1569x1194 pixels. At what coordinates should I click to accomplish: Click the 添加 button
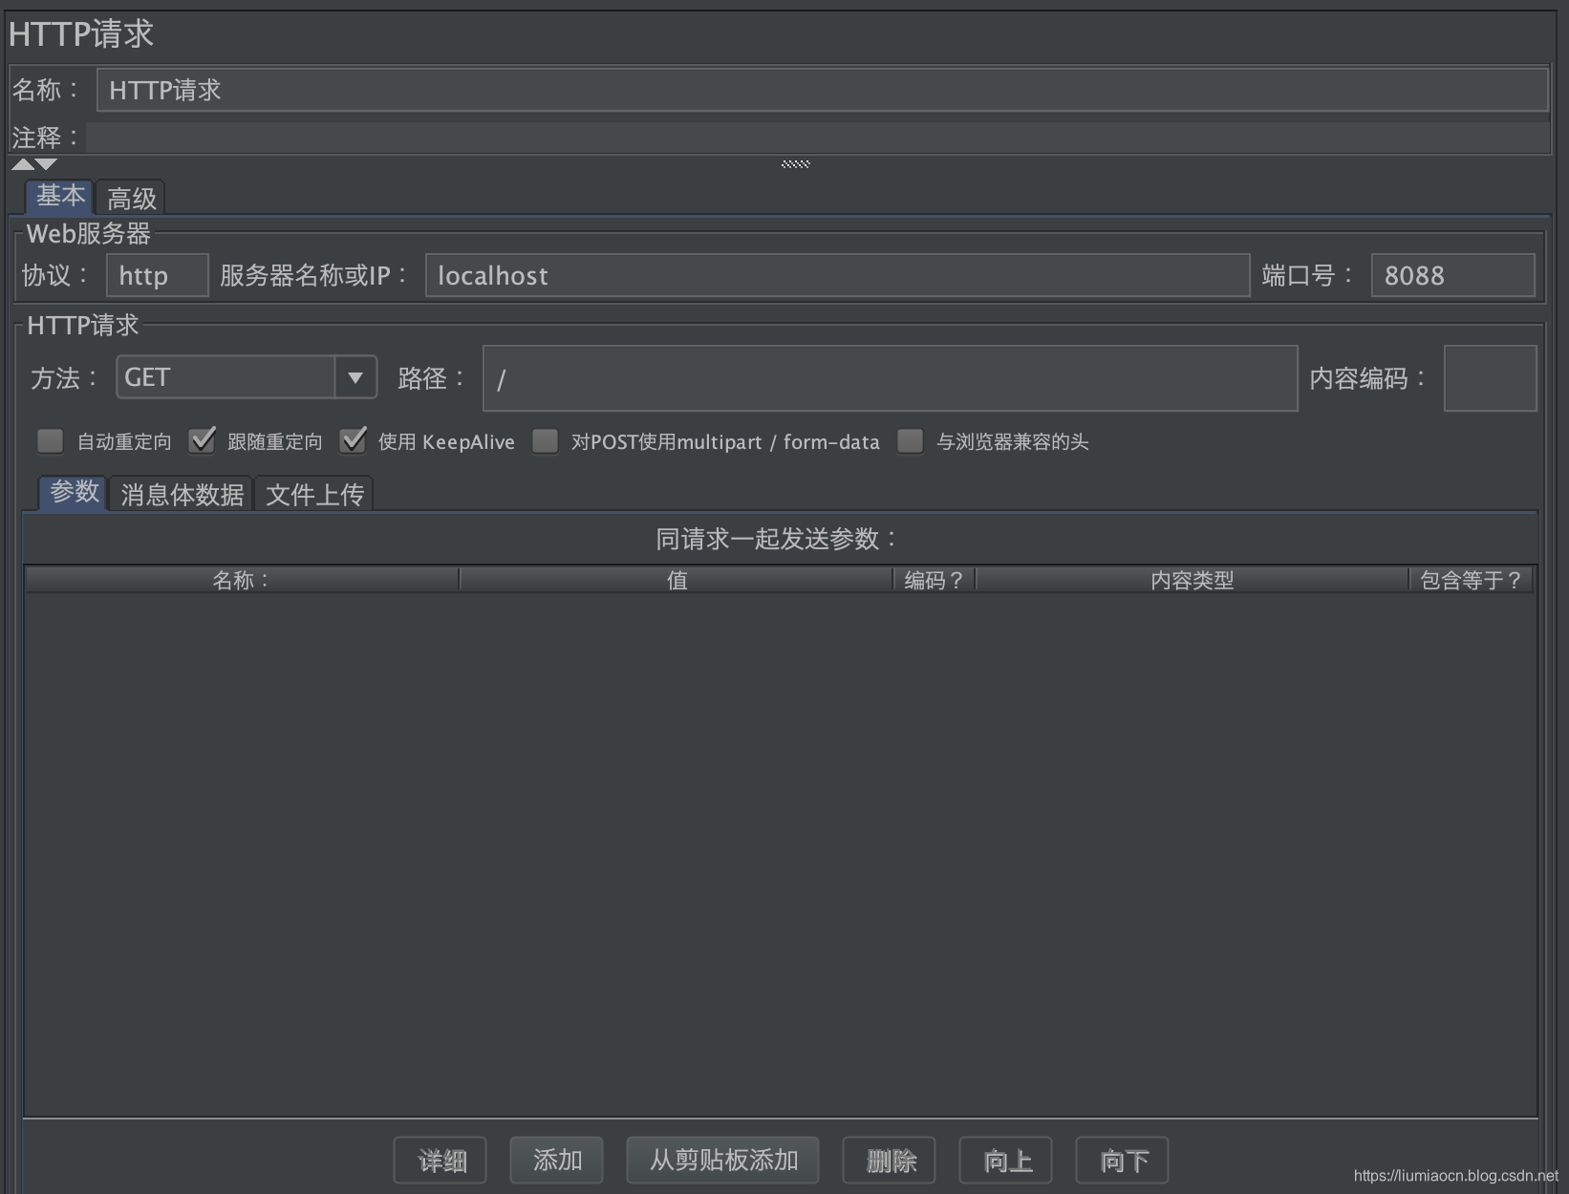pos(557,1161)
